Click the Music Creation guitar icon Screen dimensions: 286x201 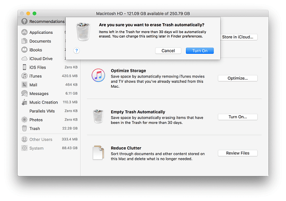tap(24, 102)
